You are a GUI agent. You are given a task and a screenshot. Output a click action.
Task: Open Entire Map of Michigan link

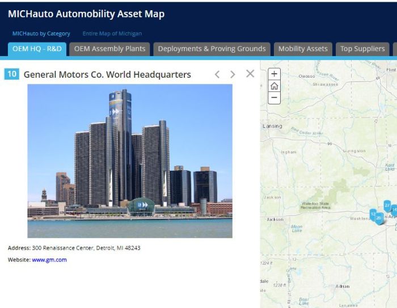[x=112, y=33]
